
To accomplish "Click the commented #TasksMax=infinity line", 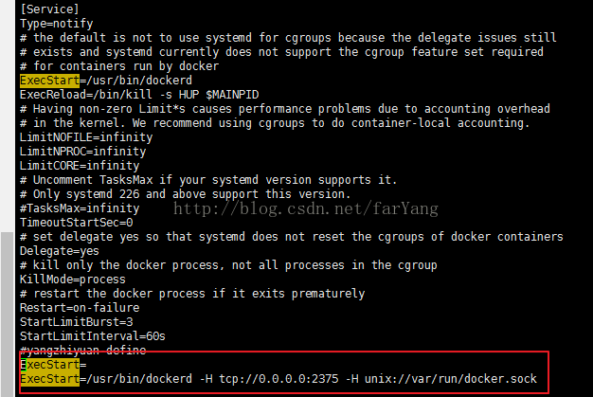I will point(80,208).
